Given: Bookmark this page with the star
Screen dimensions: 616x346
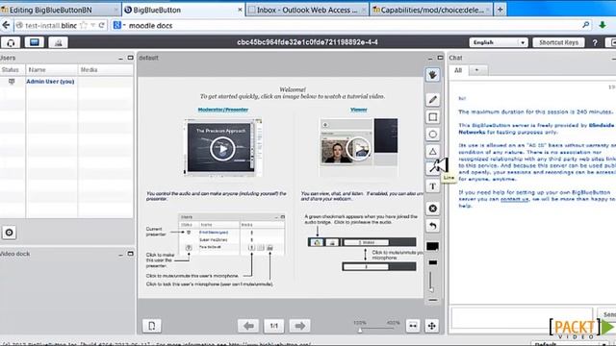Looking at the screenshot, I should pos(84,25).
